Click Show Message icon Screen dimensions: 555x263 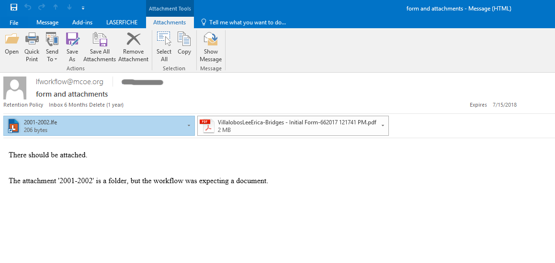click(211, 40)
